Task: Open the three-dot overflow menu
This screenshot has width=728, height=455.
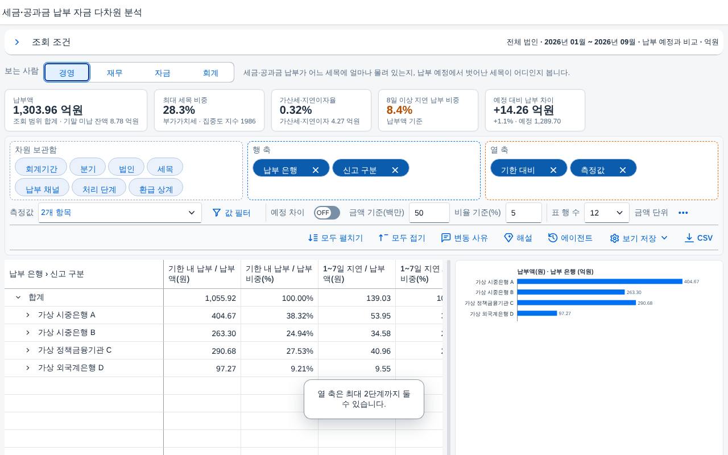Action: point(683,213)
